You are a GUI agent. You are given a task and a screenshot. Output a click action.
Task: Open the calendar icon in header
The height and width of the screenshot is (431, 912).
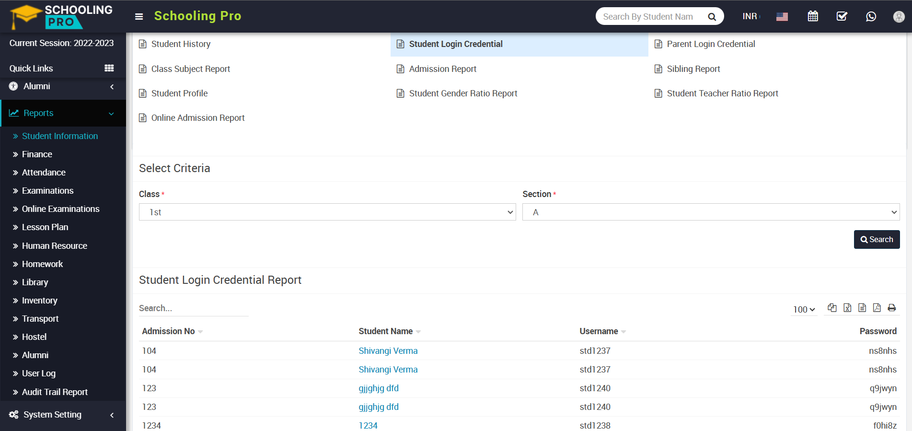813,16
